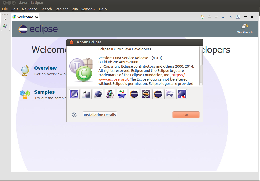Image resolution: width=260 pixels, height=181 pixels.
Task: Click the 'mp' Marketplace plugin icon
Action: pyautogui.click(x=170, y=94)
